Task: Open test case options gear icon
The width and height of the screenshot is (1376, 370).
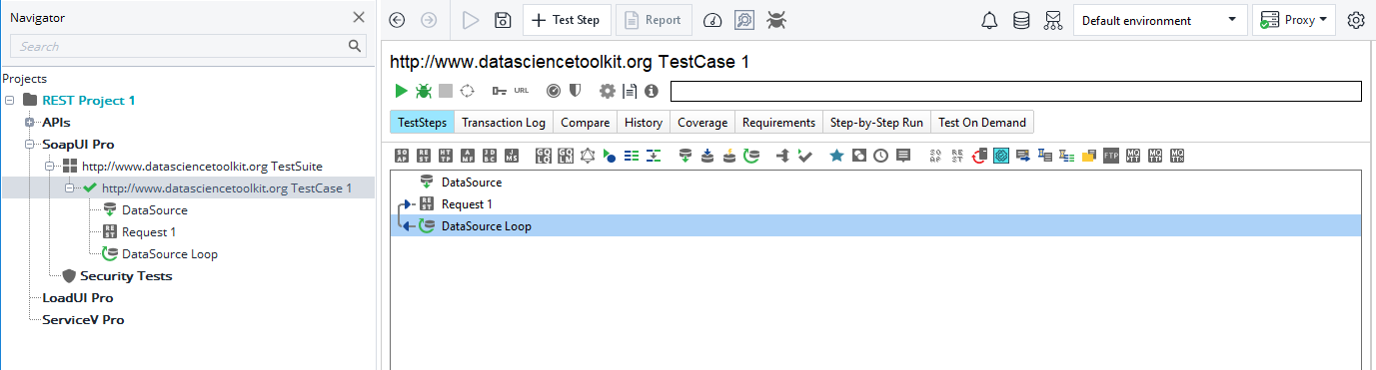Action: 607,91
